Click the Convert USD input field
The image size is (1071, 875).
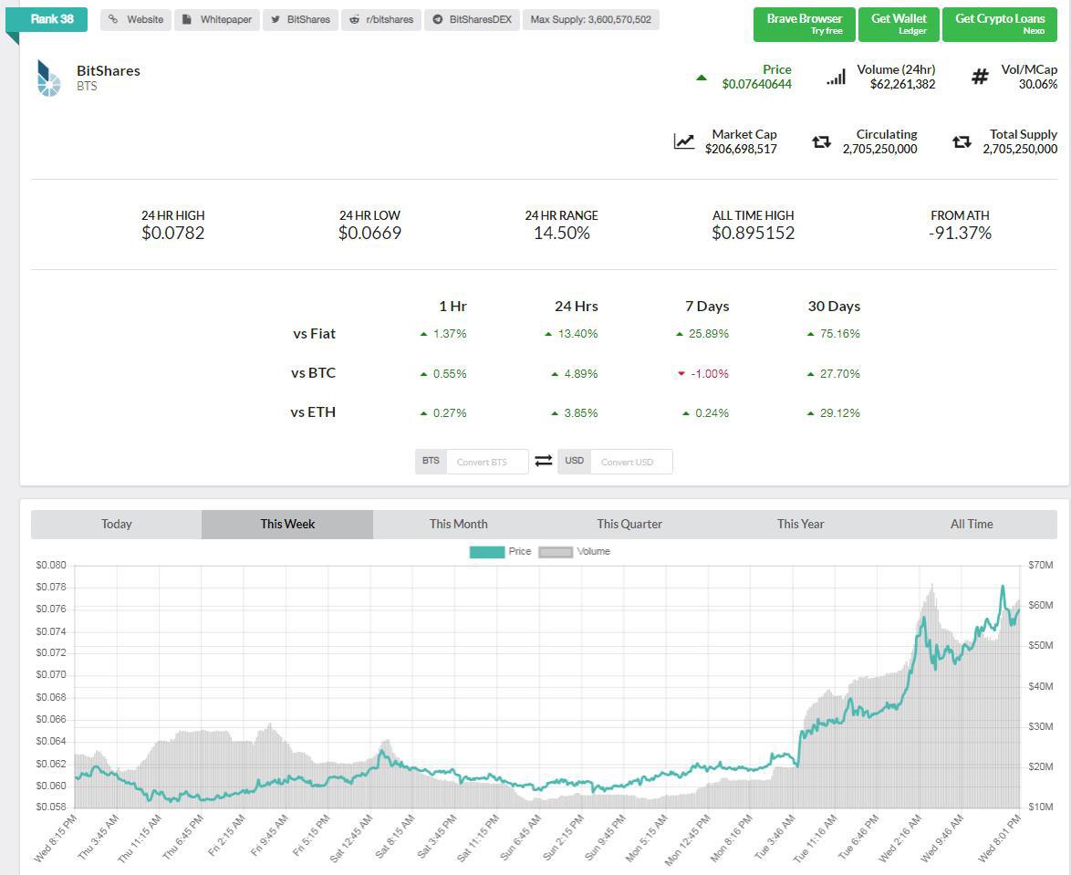click(x=632, y=462)
